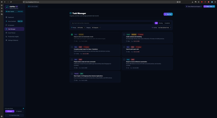217x118 pixels.
Task: Click Overdue tag on Submit audit report
Action: click(x=138, y=47)
